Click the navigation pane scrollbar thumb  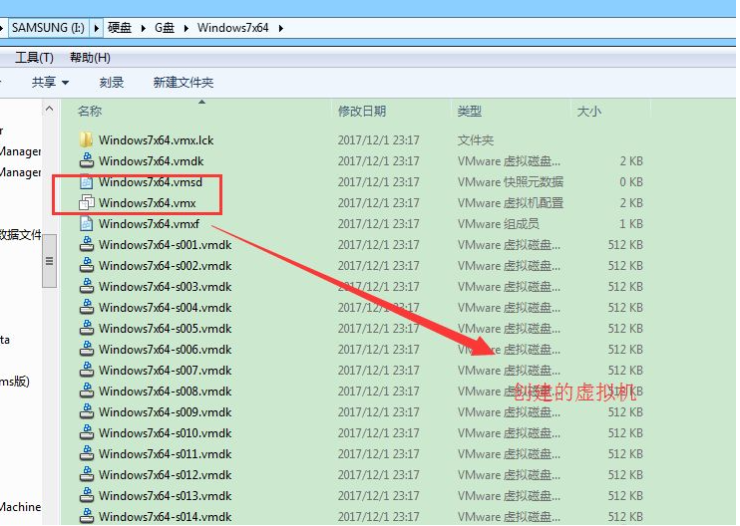coord(49,261)
